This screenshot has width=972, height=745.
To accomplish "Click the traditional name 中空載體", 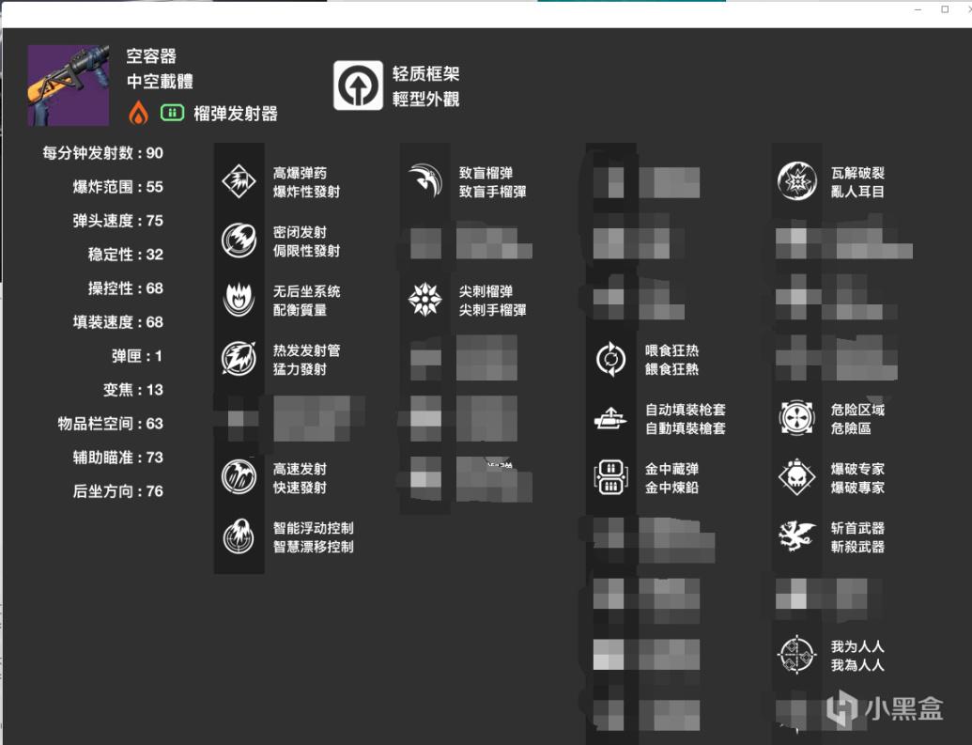I will coord(160,81).
